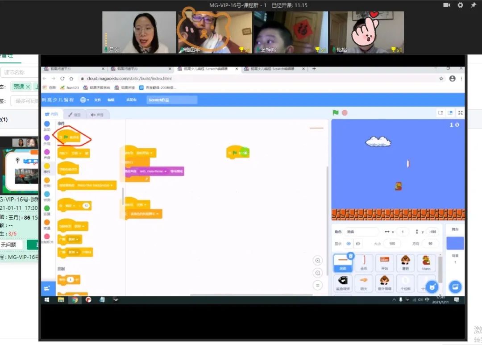Open sound dropdown in purple play sound block
The image size is (482, 345).
[153, 171]
